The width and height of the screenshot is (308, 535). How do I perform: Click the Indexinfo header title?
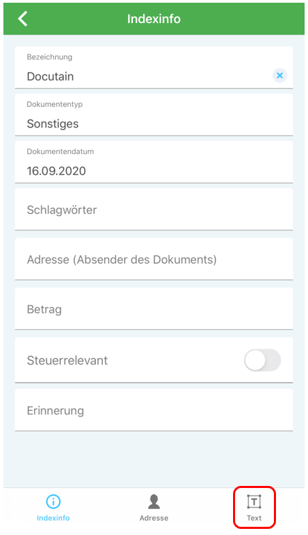[154, 19]
